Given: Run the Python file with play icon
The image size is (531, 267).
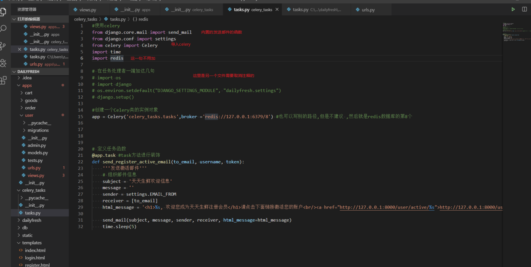Looking at the screenshot, I should [513, 9].
